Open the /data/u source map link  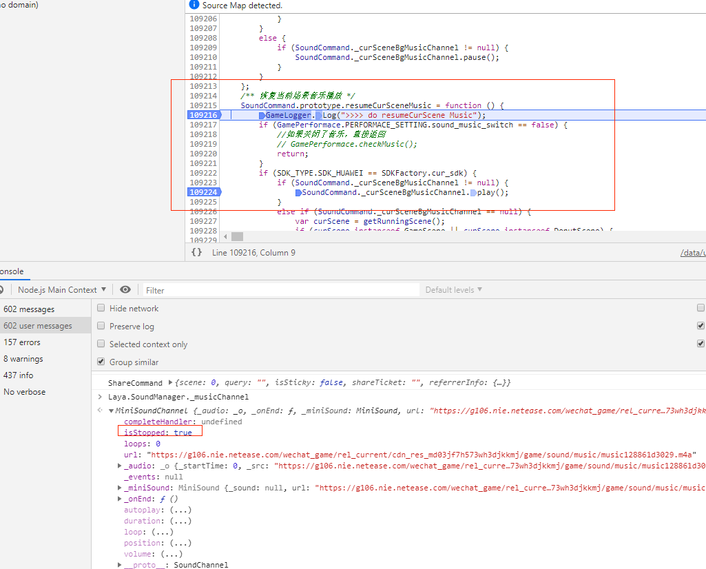pos(692,252)
